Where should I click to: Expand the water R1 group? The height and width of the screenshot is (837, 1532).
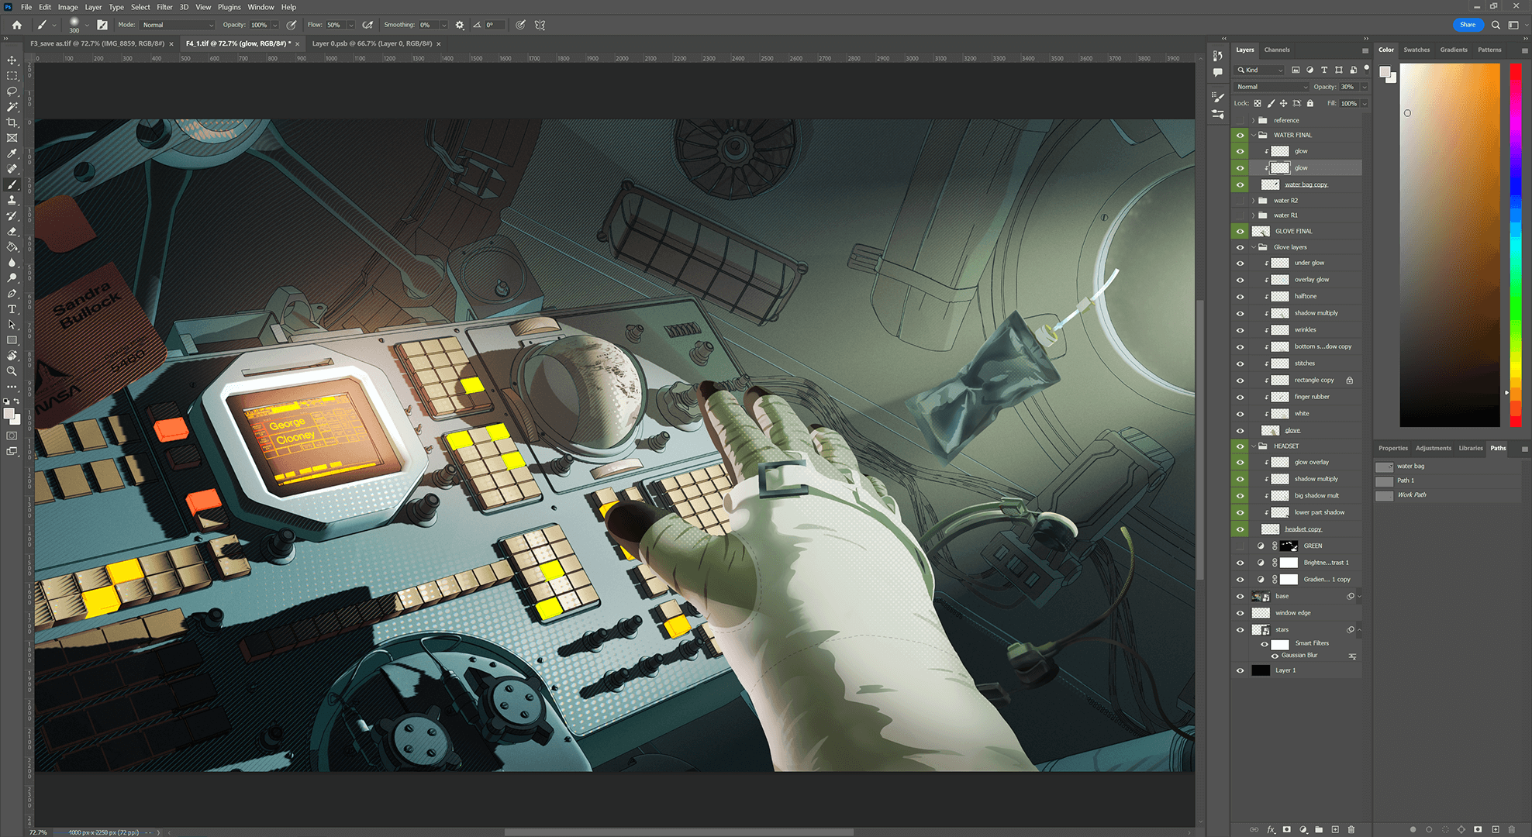[1253, 215]
